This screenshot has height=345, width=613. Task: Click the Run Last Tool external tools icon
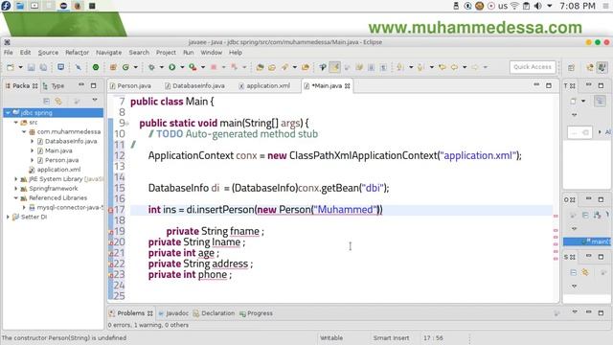193,67
